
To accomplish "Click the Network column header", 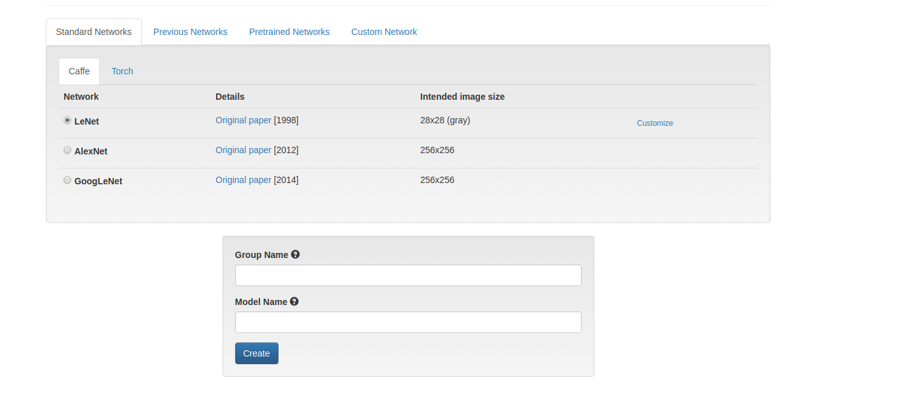I will 81,96.
